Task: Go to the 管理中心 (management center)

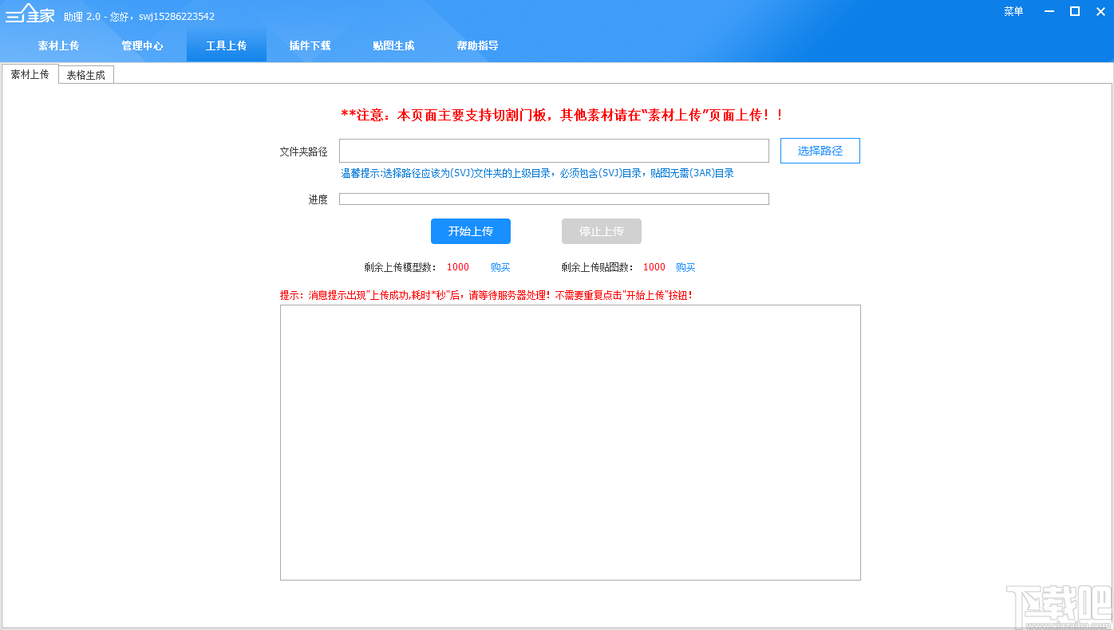Action: coord(143,45)
